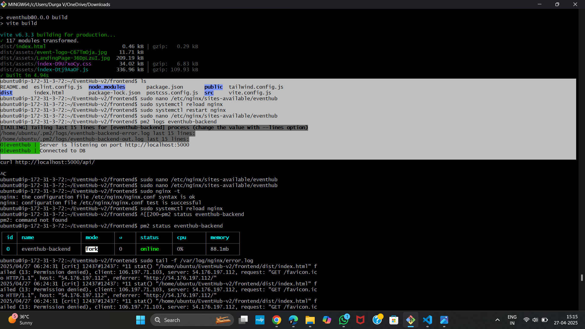
Task: Open WhatsApp from the taskbar
Action: tap(344, 320)
